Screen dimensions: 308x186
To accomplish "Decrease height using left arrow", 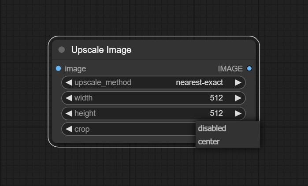I will 69,113.
